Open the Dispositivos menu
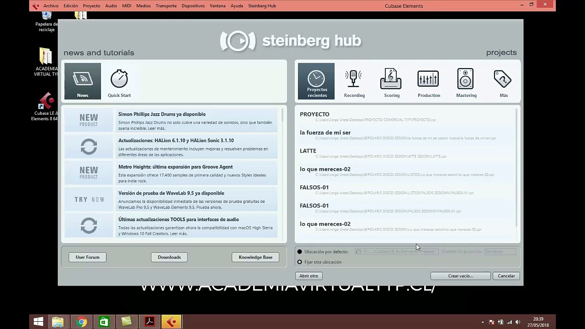Viewport: 585px width, 329px height. click(193, 6)
